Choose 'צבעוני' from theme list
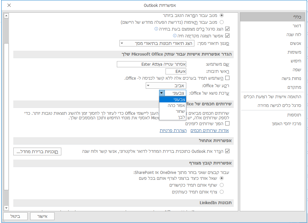Viewport: 308px width, 223px height. pos(172,99)
